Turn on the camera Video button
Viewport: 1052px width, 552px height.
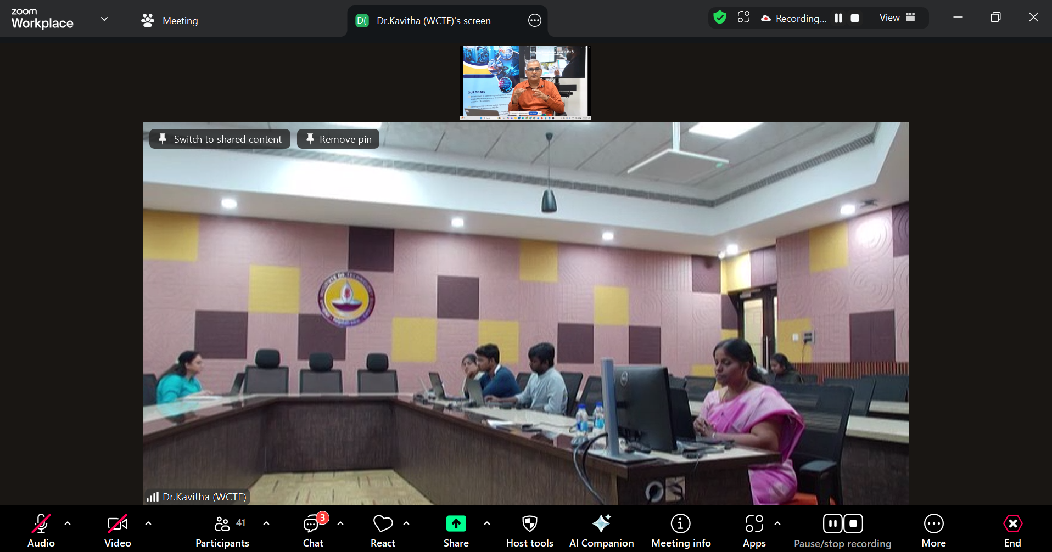(x=117, y=530)
